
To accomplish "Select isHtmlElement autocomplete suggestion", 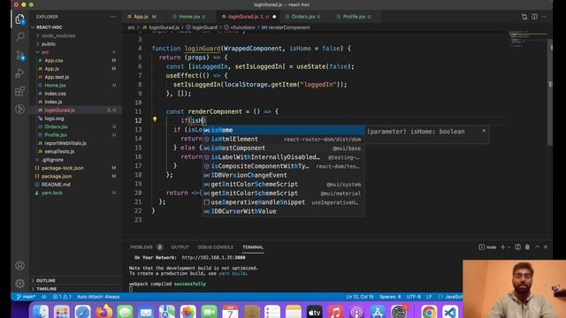I will pyautogui.click(x=283, y=140).
